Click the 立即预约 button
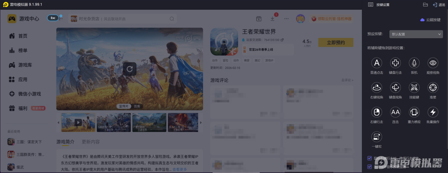448x173 pixels. [x=336, y=42]
